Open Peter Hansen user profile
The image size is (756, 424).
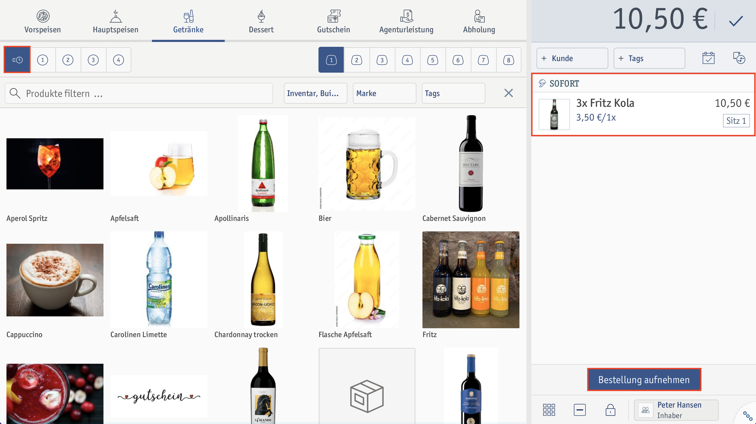676,410
